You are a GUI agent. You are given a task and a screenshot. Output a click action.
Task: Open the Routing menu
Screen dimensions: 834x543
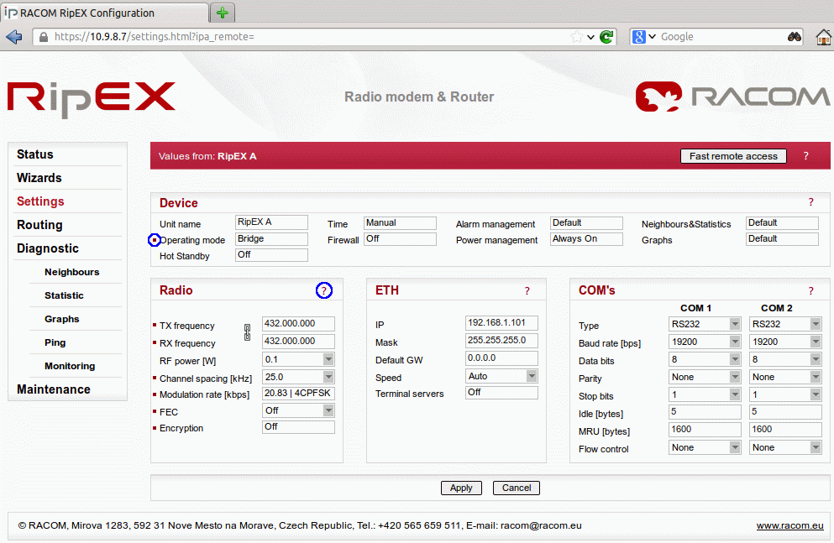(x=39, y=225)
